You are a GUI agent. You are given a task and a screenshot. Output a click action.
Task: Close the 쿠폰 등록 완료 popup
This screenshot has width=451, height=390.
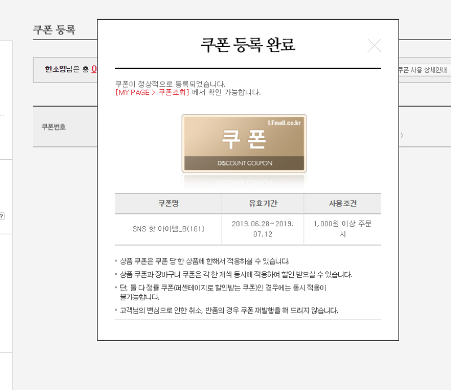pos(374,46)
